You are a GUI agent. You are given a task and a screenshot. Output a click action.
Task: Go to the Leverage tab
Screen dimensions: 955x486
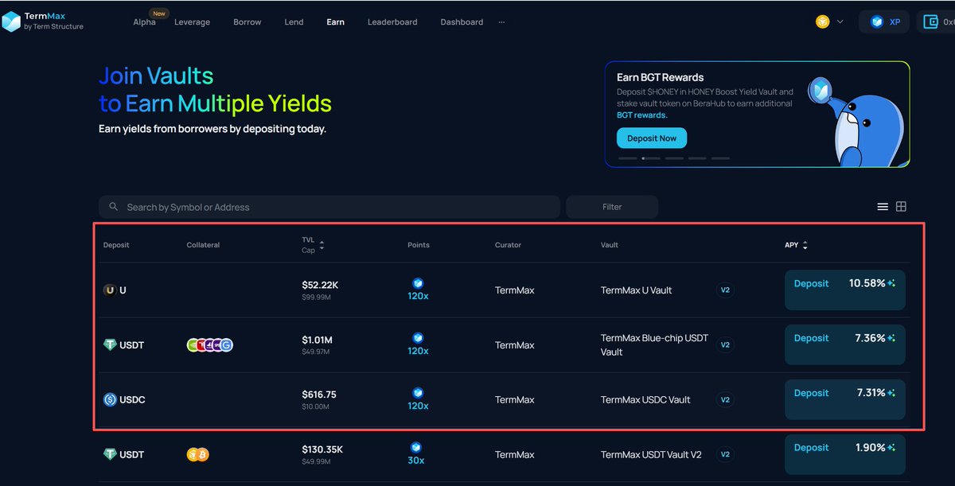192,22
